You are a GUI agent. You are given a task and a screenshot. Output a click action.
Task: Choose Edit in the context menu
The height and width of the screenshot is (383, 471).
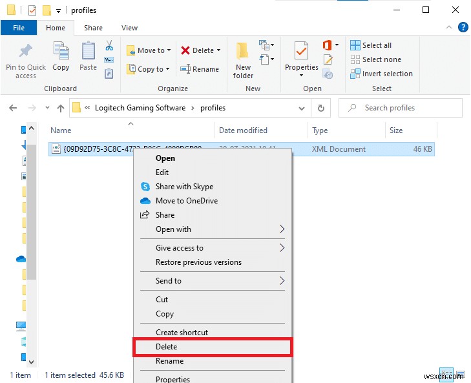213,172
